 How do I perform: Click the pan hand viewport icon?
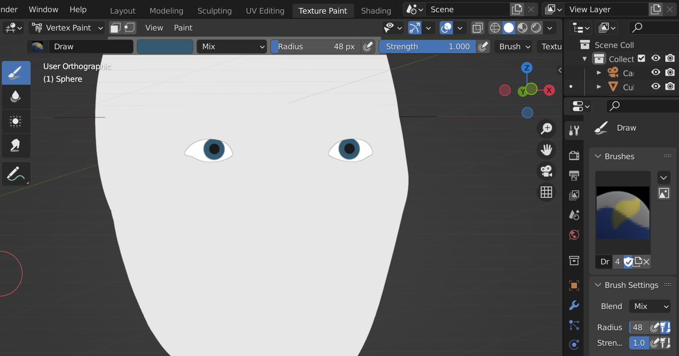[546, 150]
